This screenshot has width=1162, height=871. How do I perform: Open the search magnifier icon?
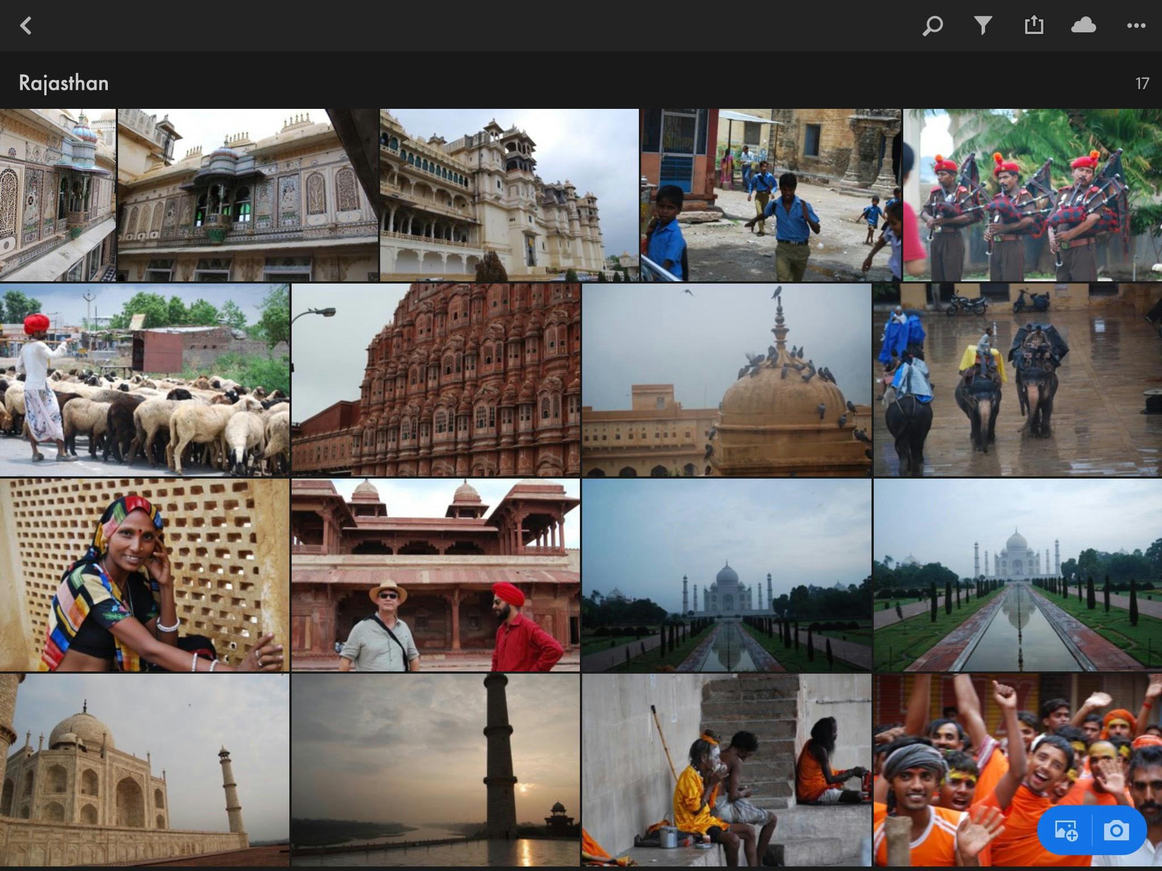pyautogui.click(x=932, y=26)
